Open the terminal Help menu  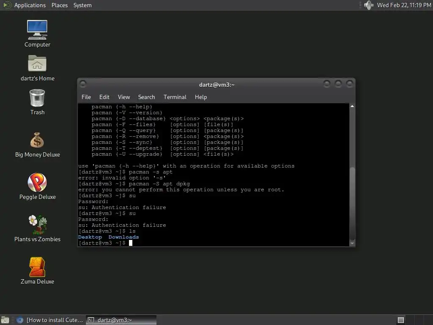201,97
